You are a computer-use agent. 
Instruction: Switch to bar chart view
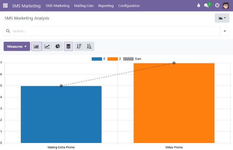coord(36,47)
